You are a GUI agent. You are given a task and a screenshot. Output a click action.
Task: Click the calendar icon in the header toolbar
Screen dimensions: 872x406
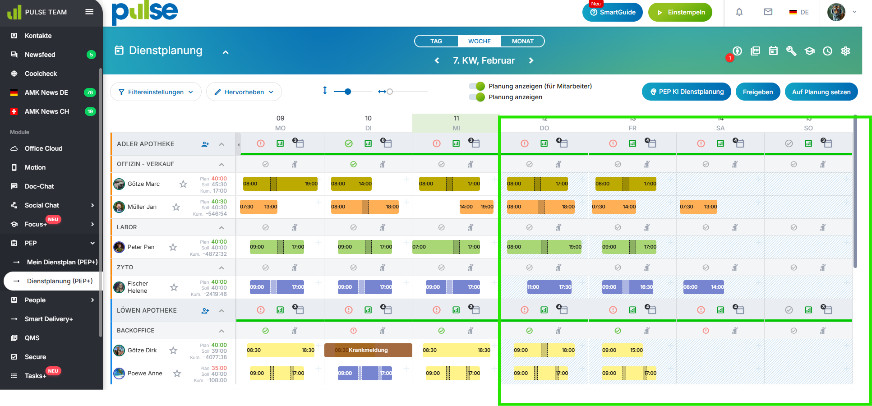pos(773,51)
